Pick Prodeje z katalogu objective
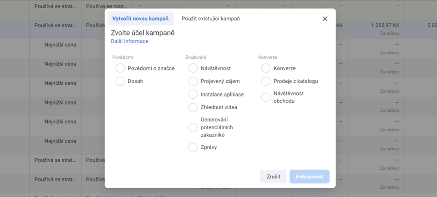Viewport: 437px width, 197px height. tap(266, 81)
